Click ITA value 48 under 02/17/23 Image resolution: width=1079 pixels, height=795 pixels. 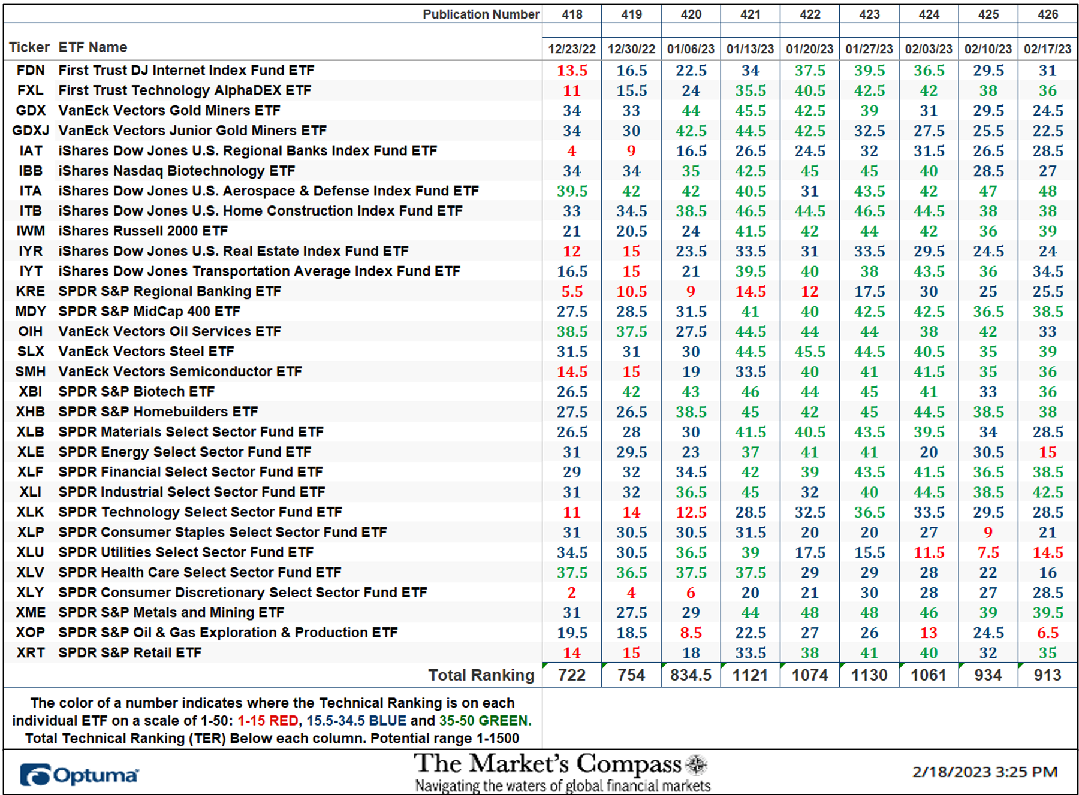tap(1048, 191)
